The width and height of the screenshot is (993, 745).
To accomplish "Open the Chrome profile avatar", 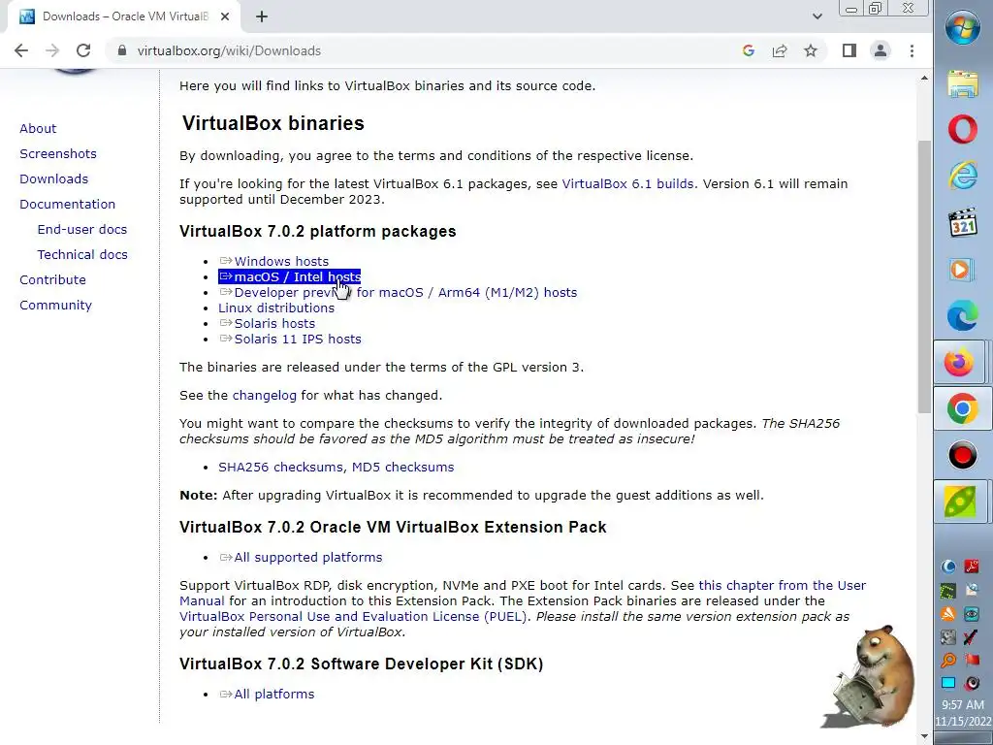I will [881, 50].
